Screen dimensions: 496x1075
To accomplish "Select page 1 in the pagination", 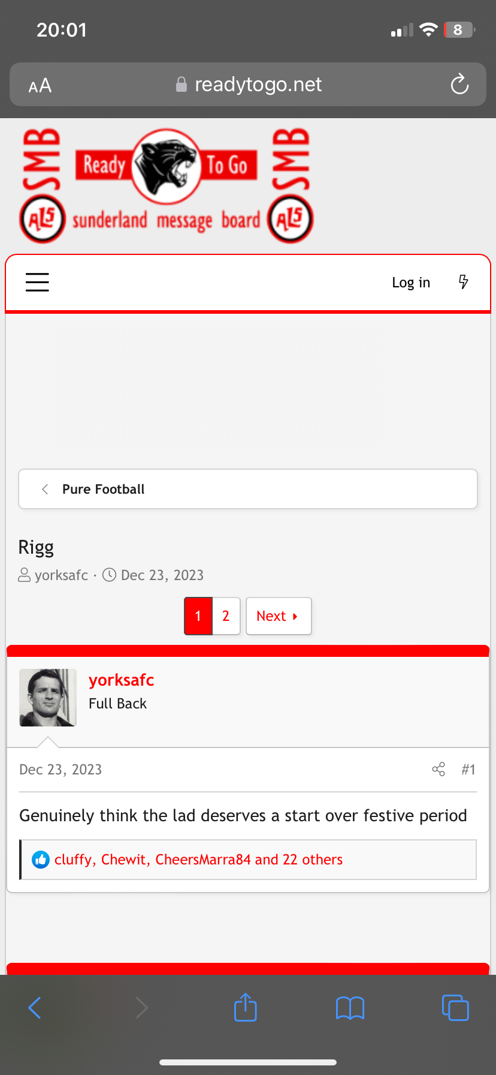I will coord(198,616).
